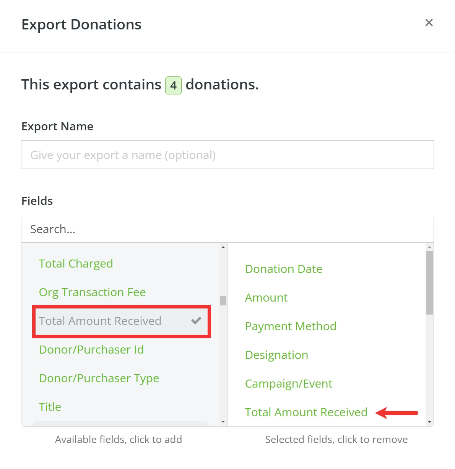The width and height of the screenshot is (455, 469).
Task: Deselect Total Amount Received from selected fields
Action: [306, 412]
